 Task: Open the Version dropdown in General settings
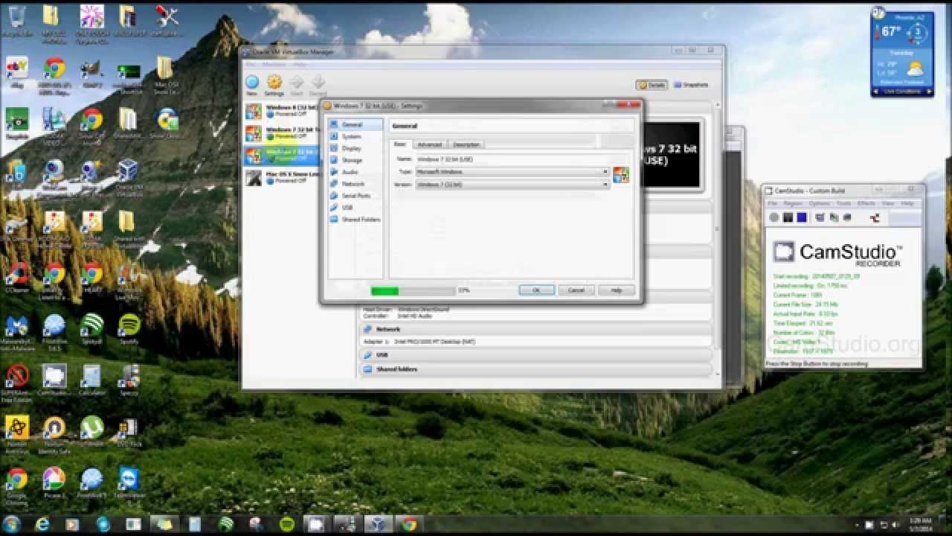[x=512, y=184]
